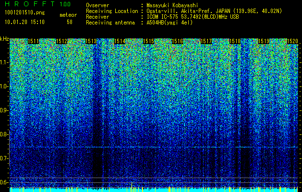Viewport: 302px width, 192px height.
Task: Click the cyan signal level strip at bottom
Action: pyautogui.click(x=154, y=190)
